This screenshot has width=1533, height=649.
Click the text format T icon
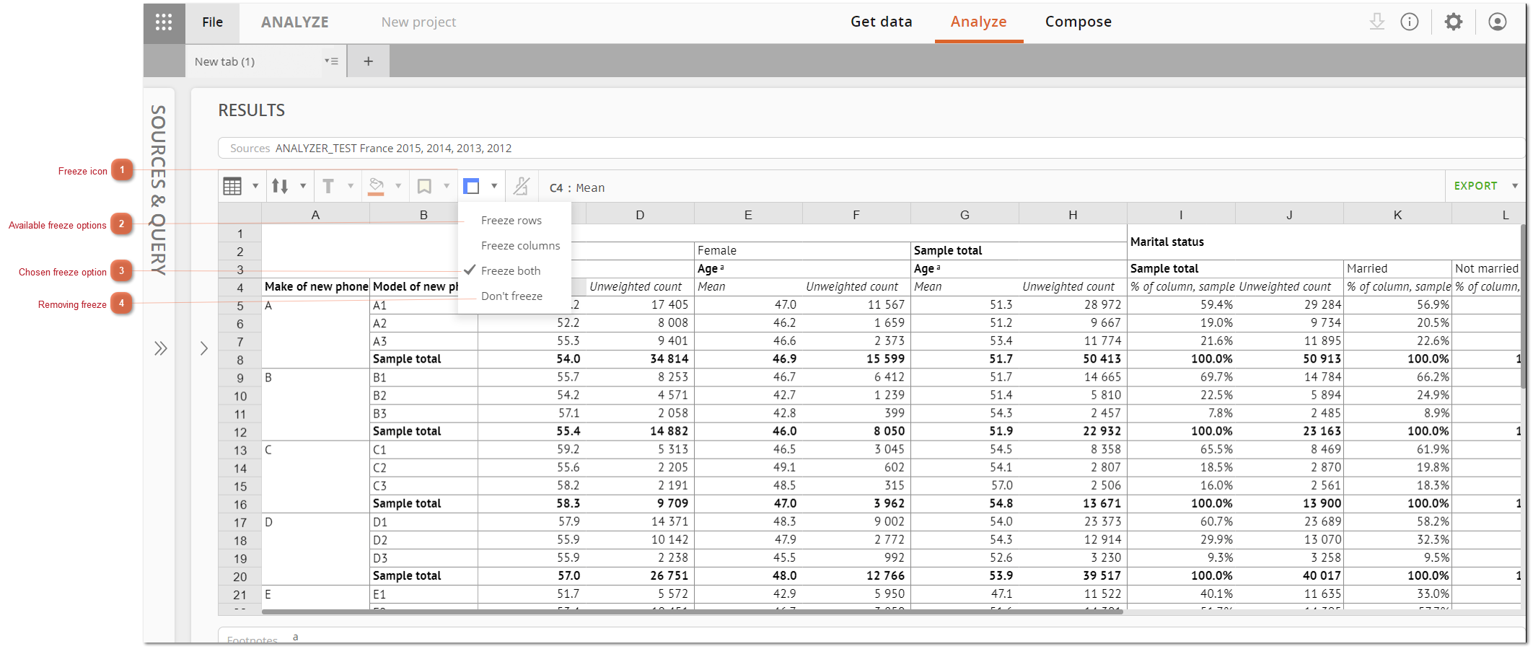click(328, 186)
